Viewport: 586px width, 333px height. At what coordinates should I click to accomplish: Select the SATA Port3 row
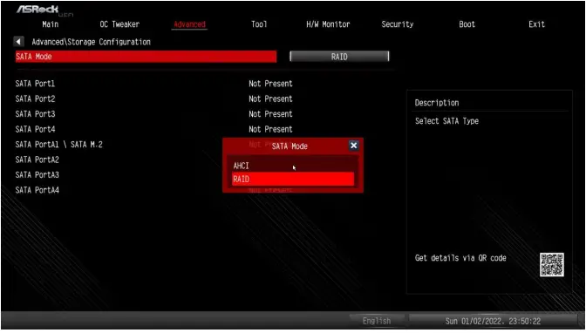point(35,114)
